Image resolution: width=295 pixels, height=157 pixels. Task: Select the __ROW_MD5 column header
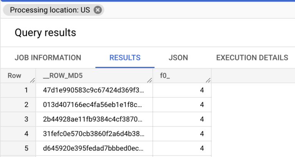[x=94, y=76]
